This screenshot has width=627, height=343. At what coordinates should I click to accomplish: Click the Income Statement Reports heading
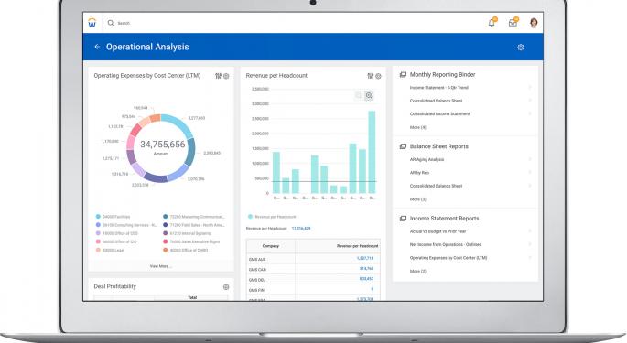pos(444,219)
